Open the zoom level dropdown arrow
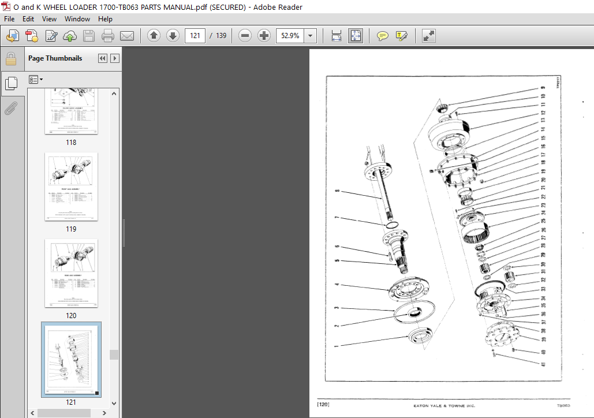Screen dimensions: 594x418 coord(310,36)
